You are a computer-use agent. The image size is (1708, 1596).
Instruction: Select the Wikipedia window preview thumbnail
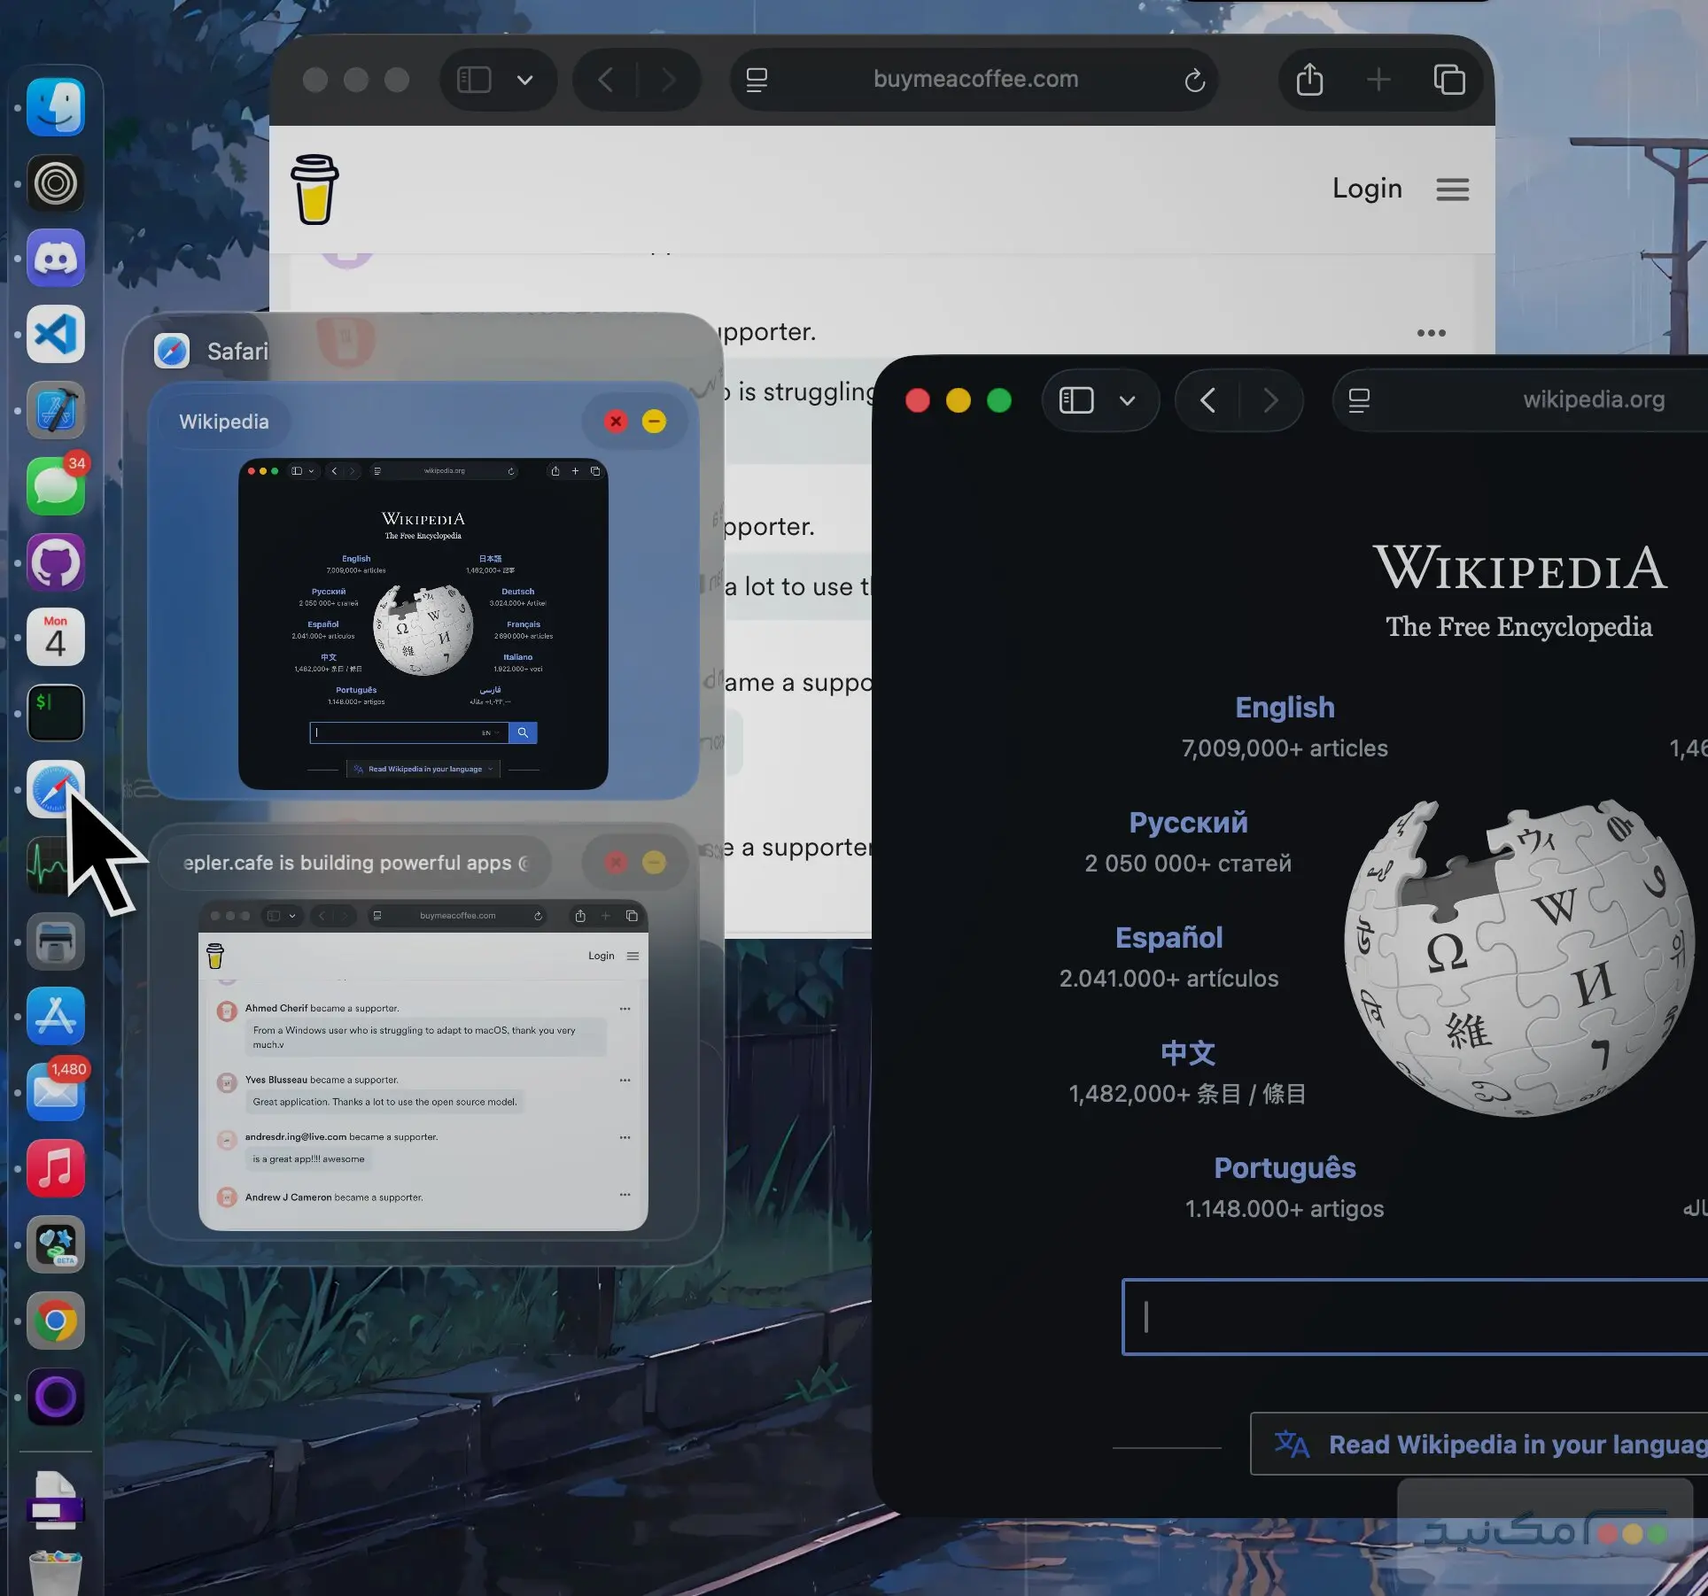[x=423, y=624]
